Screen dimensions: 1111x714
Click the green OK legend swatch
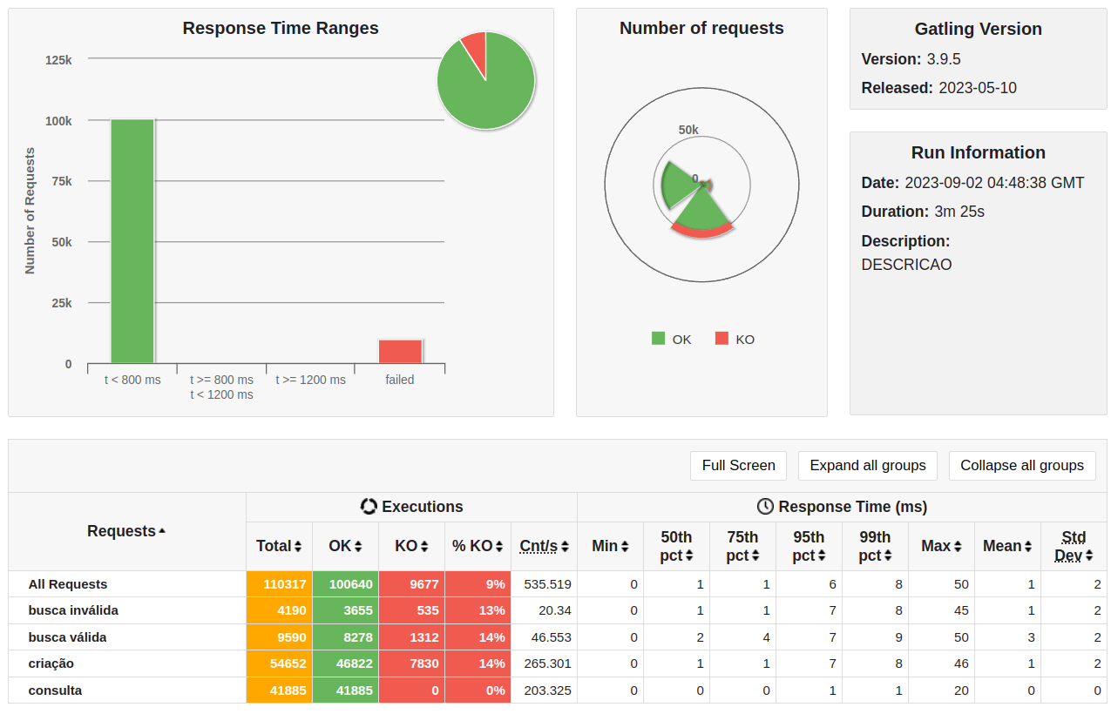[658, 339]
